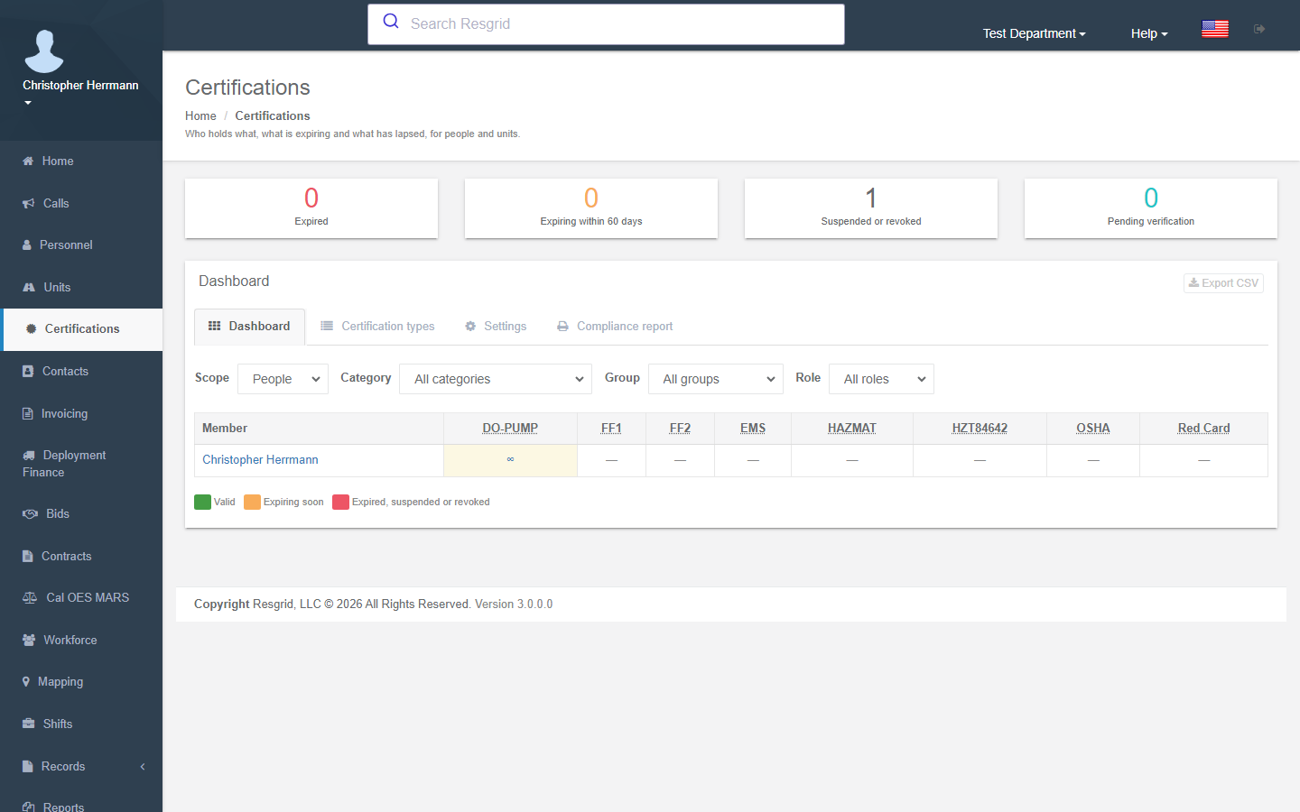Click the HAZMAT column header
The image size is (1300, 812).
coord(852,429)
